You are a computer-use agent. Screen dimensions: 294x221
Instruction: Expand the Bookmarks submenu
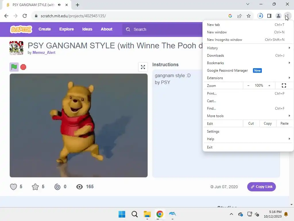248,63
